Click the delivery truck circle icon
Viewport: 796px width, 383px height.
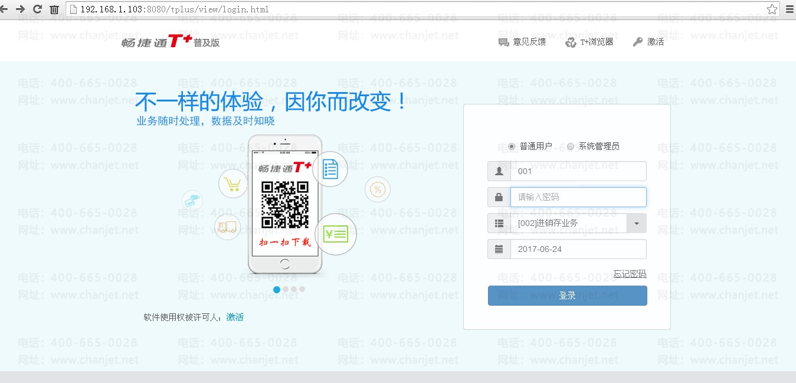pyautogui.click(x=227, y=227)
